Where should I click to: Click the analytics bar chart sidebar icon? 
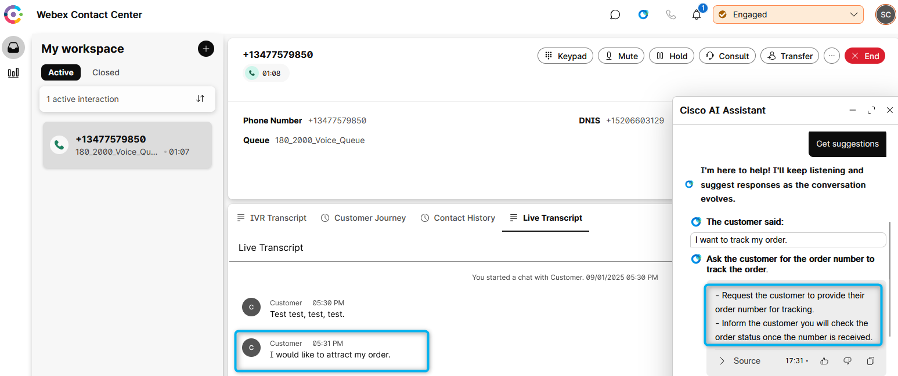(x=13, y=73)
